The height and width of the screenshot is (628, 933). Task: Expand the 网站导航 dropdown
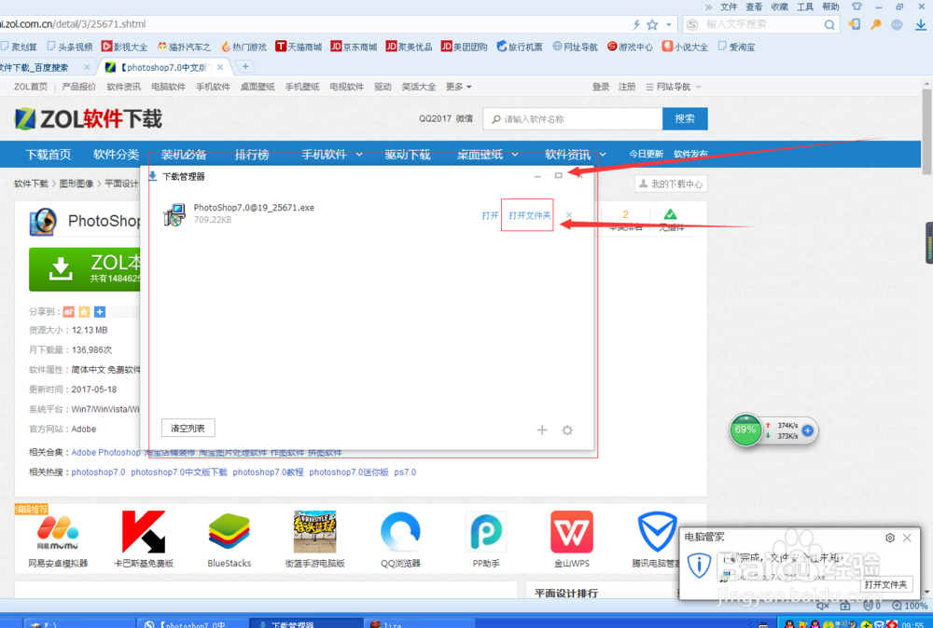pyautogui.click(x=674, y=87)
